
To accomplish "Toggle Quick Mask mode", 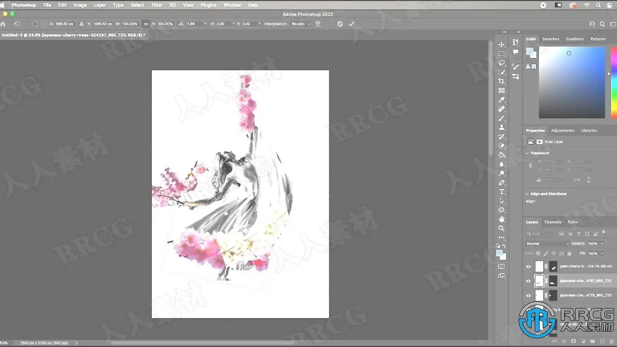I will coord(502,266).
